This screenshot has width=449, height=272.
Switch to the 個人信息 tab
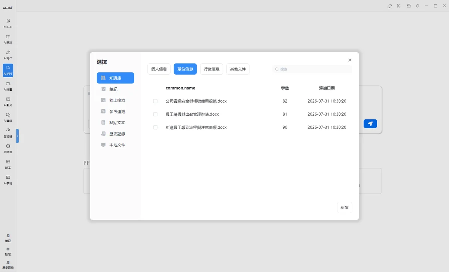[159, 69]
